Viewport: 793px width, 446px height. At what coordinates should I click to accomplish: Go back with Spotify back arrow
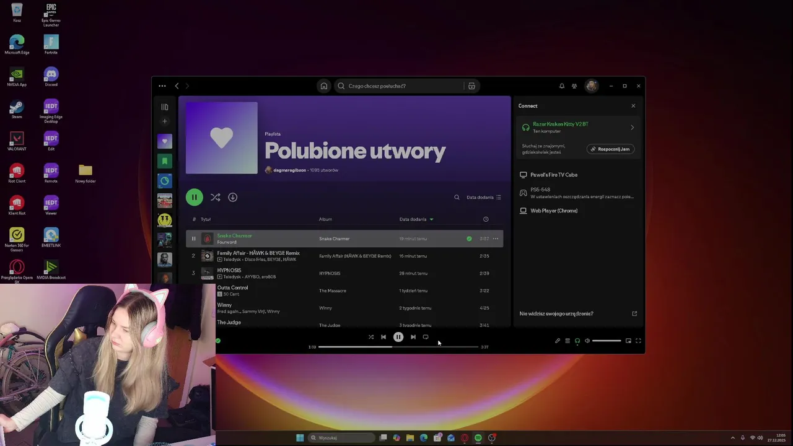pyautogui.click(x=177, y=86)
